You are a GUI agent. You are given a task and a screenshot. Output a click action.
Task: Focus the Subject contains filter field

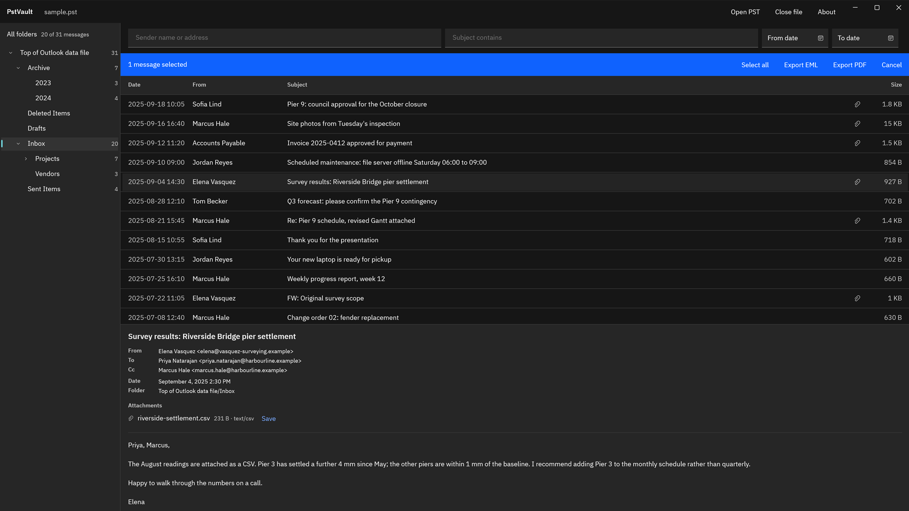click(x=601, y=38)
